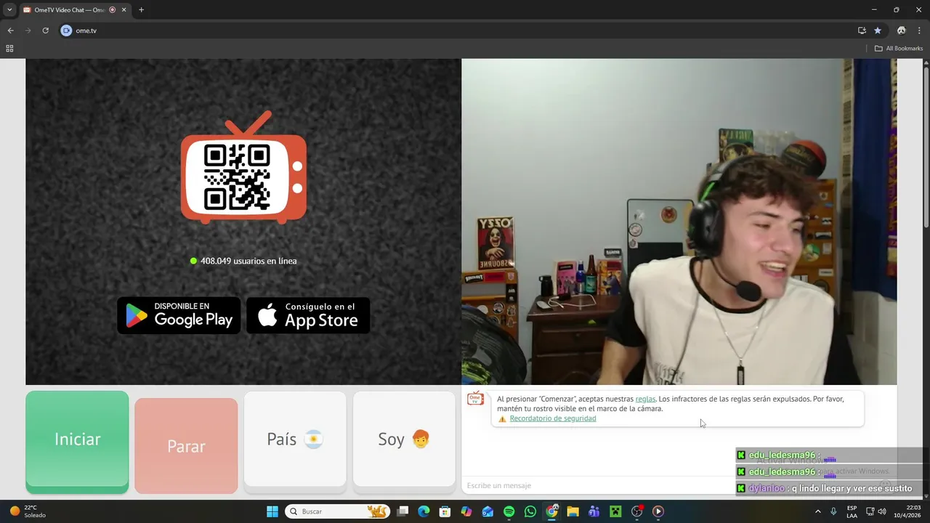Open File Explorer from taskbar
Viewport: 930px width, 523px height.
573,511
